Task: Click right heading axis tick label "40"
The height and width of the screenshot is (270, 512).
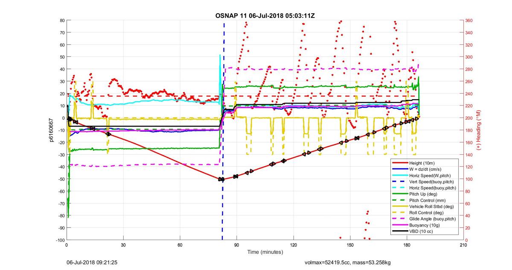Action: click(468, 216)
